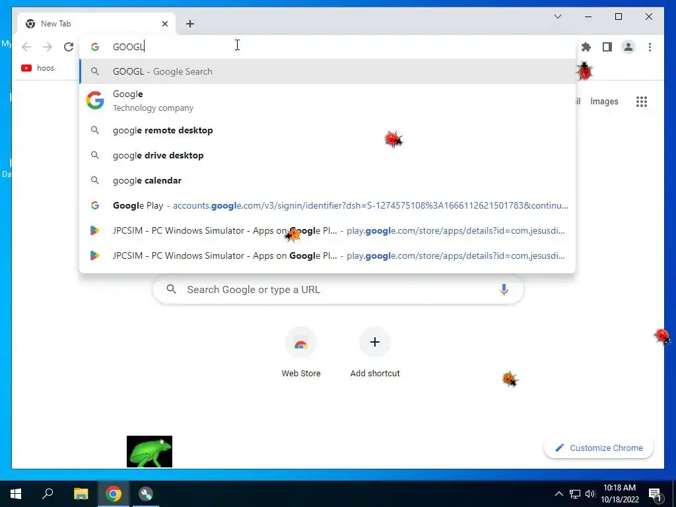Image resolution: width=676 pixels, height=507 pixels.
Task: Pick google calendar suggestion
Action: (327, 180)
